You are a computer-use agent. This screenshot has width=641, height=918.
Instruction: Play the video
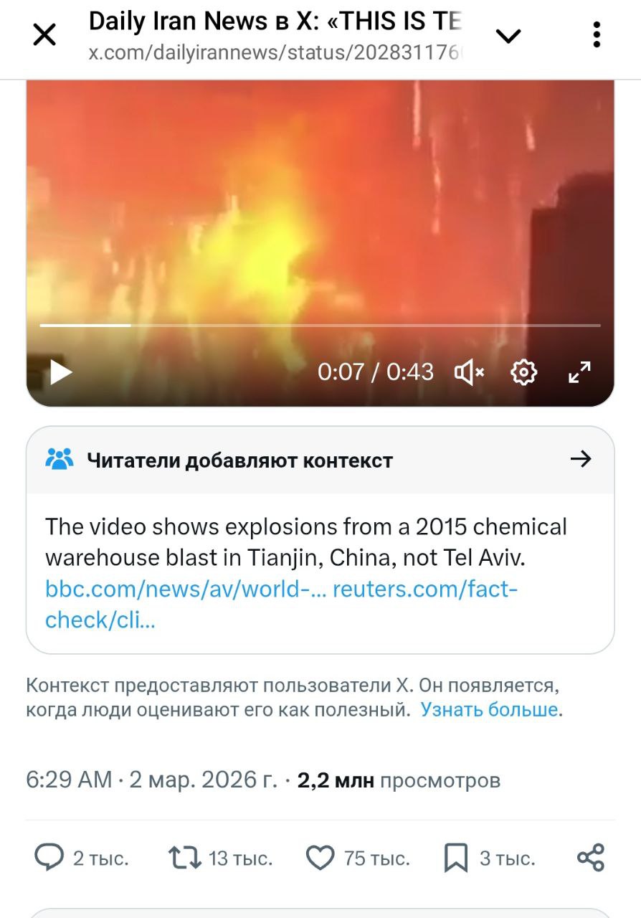click(x=61, y=372)
